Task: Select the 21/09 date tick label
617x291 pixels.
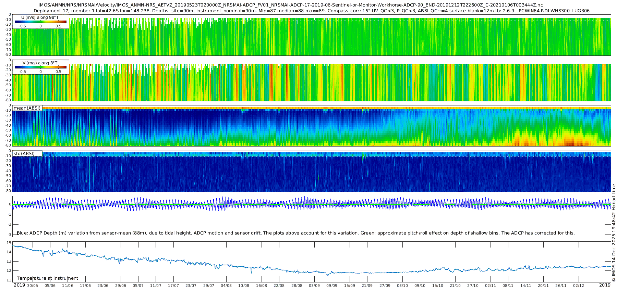Action: (x=367, y=286)
